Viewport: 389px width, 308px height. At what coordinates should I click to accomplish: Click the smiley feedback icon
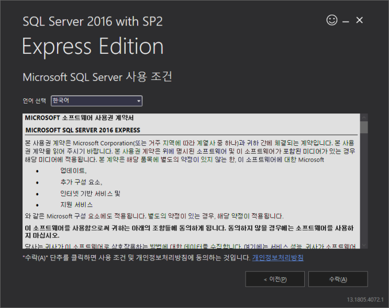[x=332, y=20]
